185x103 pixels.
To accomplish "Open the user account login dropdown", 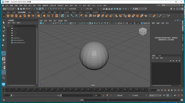I will (139, 9).
